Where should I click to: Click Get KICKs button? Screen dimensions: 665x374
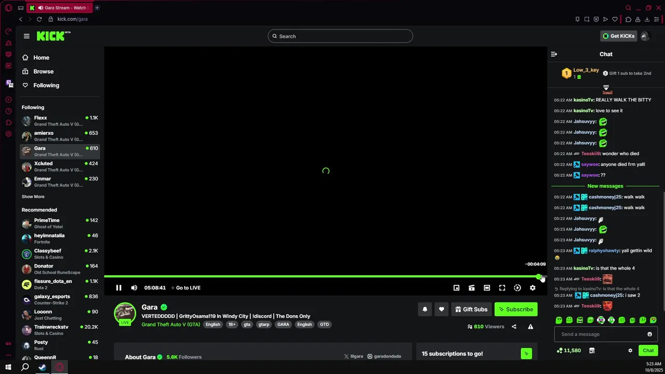pos(618,36)
